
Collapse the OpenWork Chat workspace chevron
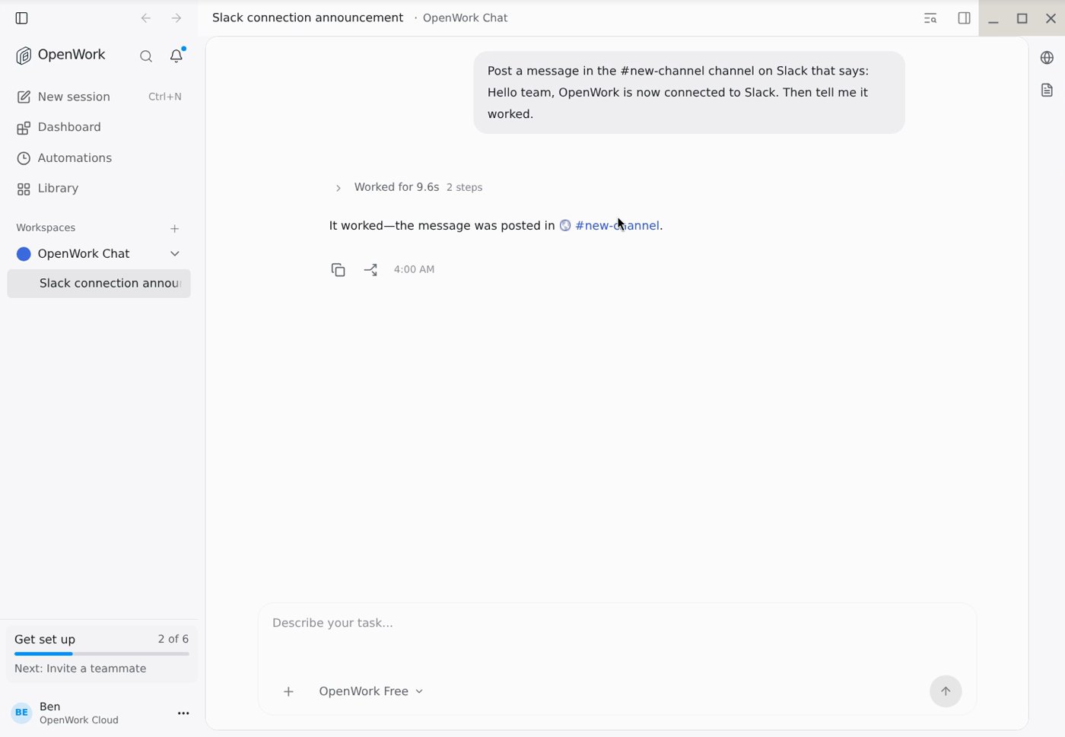(175, 254)
